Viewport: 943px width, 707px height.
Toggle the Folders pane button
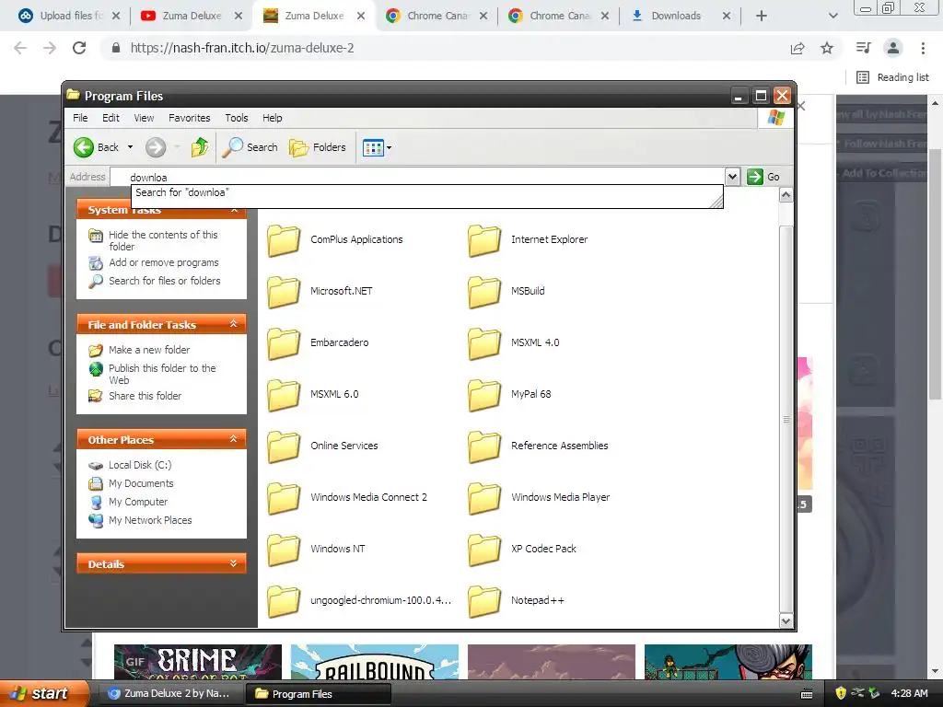coord(318,147)
